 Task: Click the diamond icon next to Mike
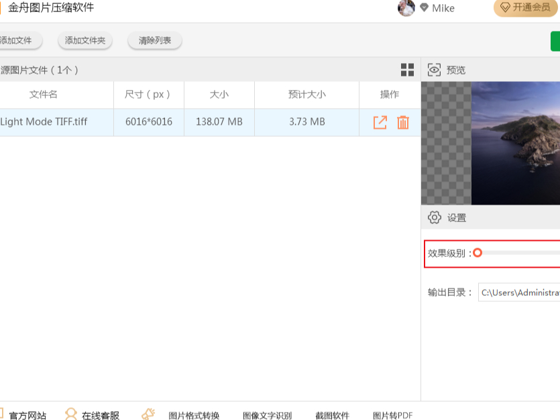424,7
